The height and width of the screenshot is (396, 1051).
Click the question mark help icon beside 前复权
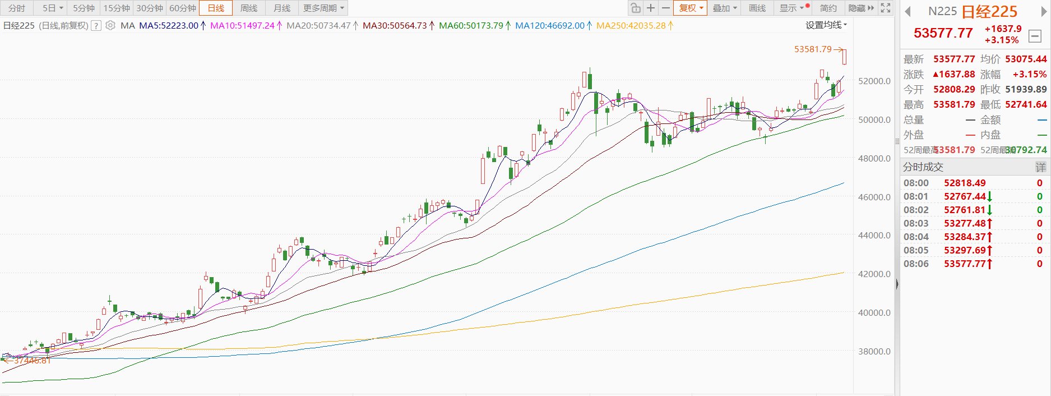click(x=96, y=25)
